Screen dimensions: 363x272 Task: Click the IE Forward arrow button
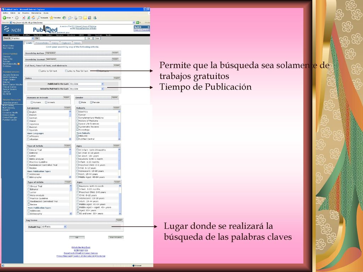(17, 18)
